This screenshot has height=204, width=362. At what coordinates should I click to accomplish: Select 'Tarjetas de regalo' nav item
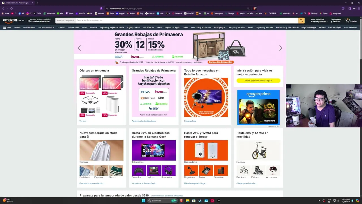click(x=172, y=27)
